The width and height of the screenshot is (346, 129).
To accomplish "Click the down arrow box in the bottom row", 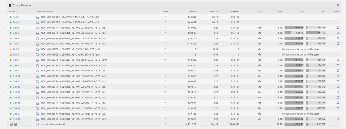I will [x=11, y=124].
